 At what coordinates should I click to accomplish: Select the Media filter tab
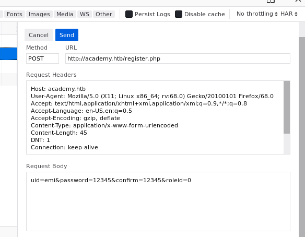(x=65, y=14)
